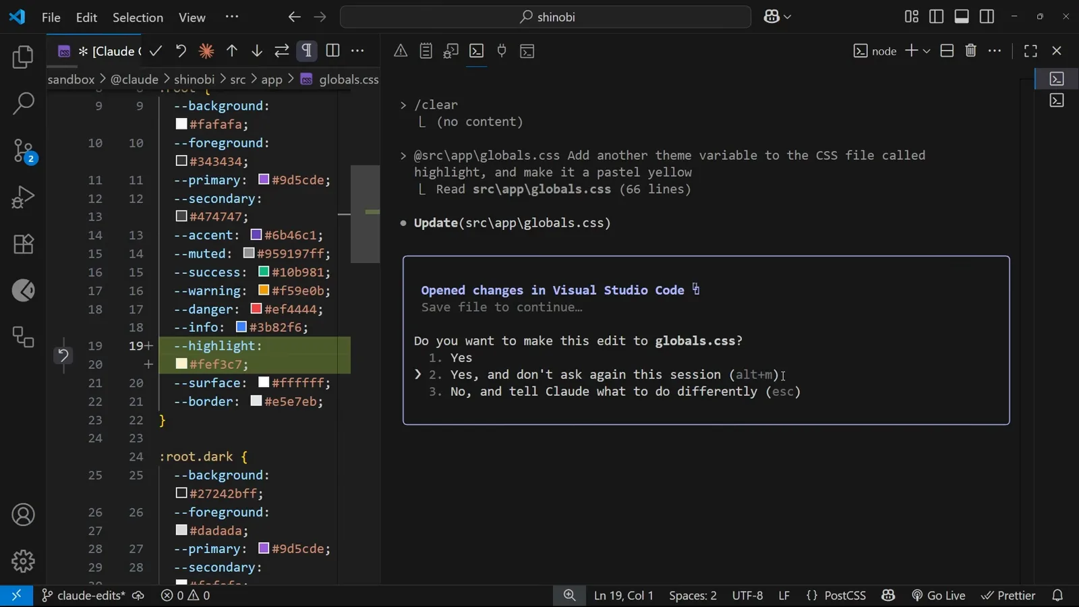
Task: Open the Accounts menu icon
Action: click(x=23, y=515)
